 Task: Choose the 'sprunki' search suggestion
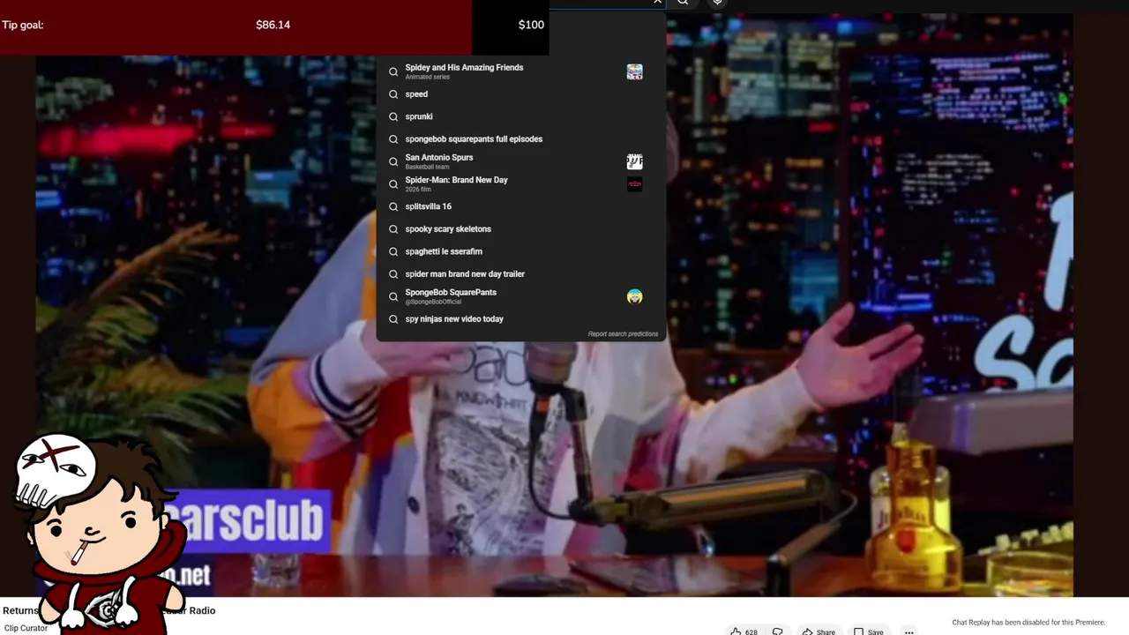coord(520,116)
